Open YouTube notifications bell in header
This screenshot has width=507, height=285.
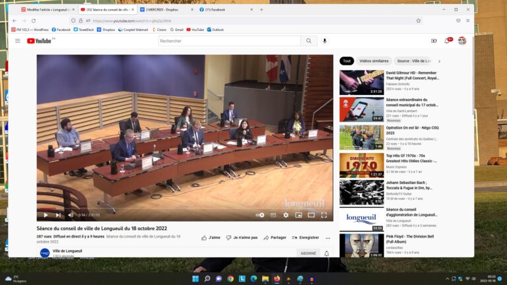pos(448,41)
